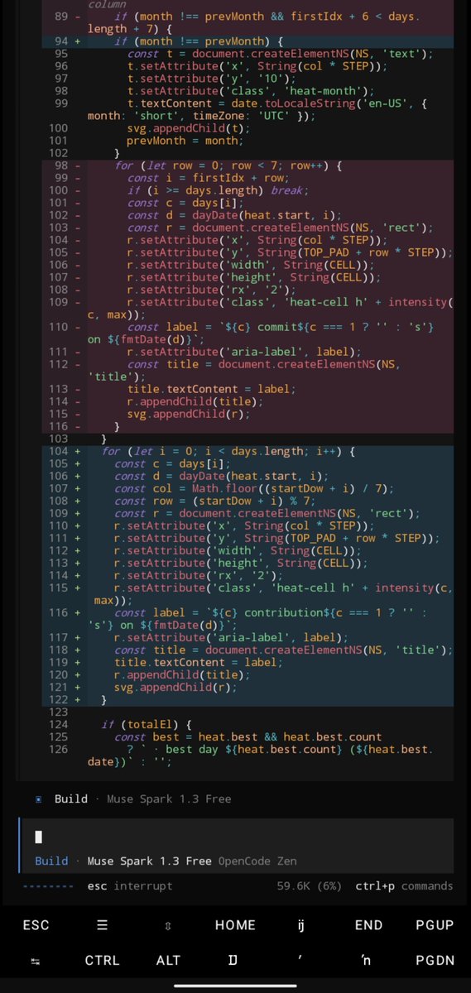Click the 'esc interrupt' hint
Viewport: 471px width, 993px height.
click(130, 886)
